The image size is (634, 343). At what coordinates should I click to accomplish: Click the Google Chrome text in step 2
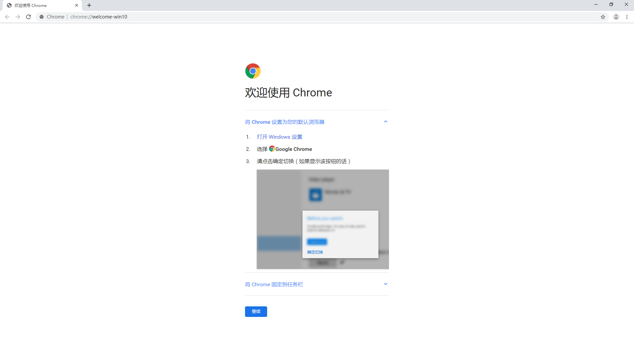pyautogui.click(x=294, y=149)
